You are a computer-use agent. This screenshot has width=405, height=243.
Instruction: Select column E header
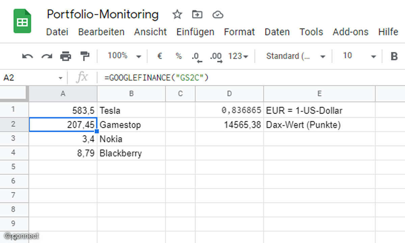tap(319, 94)
